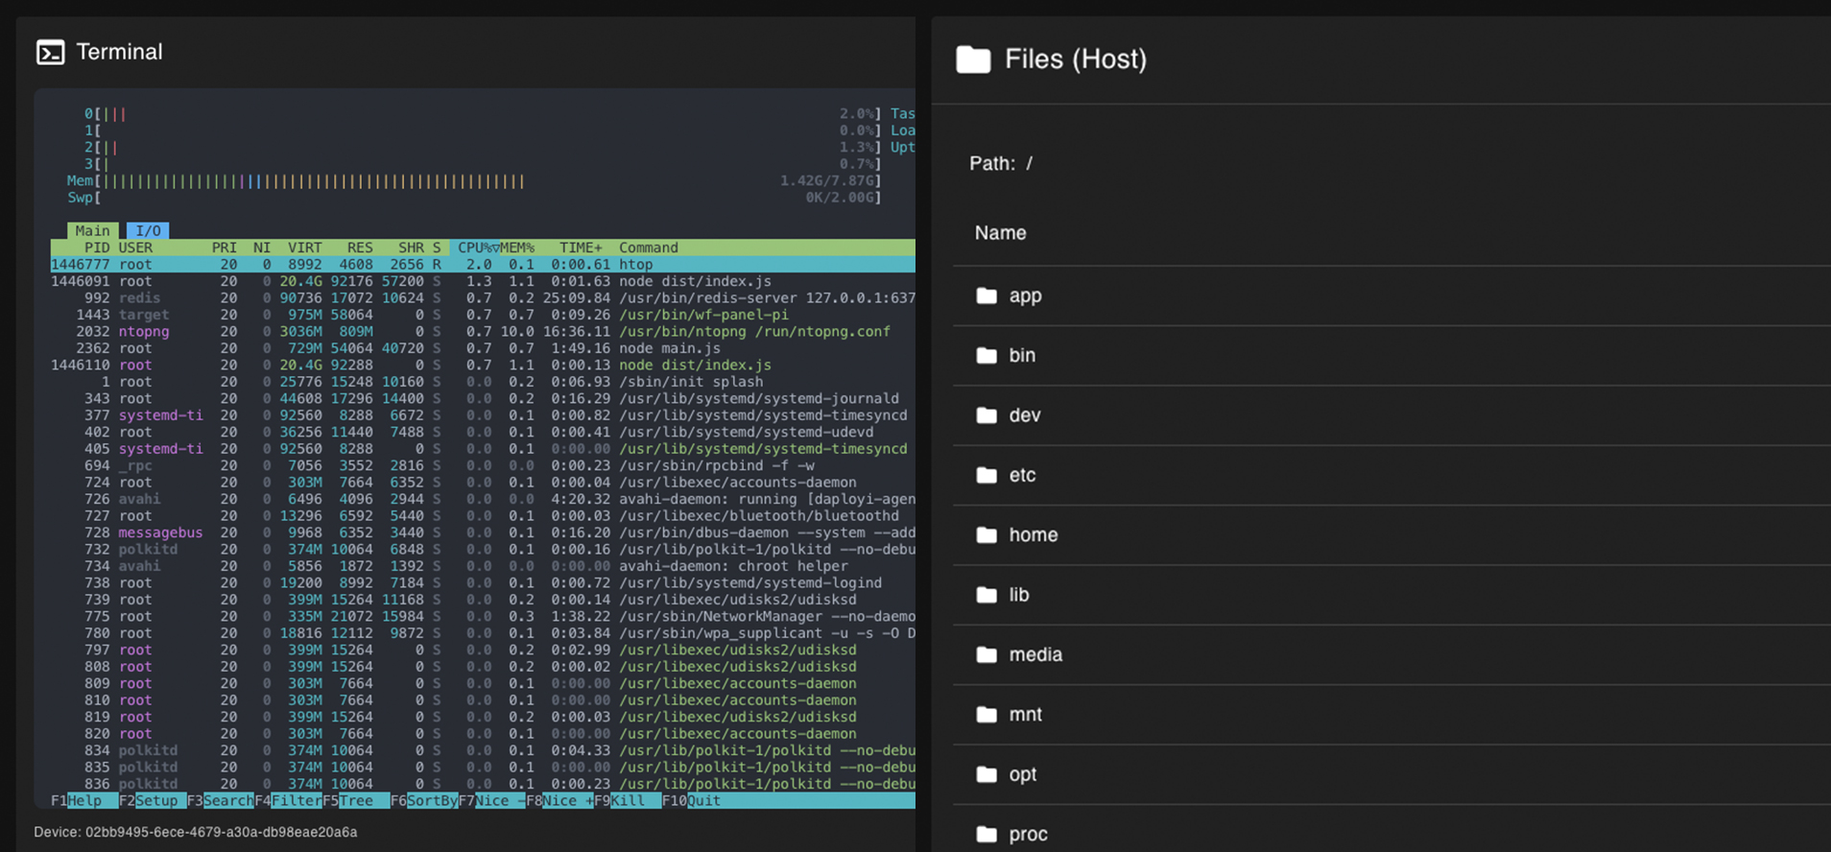This screenshot has height=852, width=1831.
Task: Click the proc folder icon
Action: pos(987,834)
